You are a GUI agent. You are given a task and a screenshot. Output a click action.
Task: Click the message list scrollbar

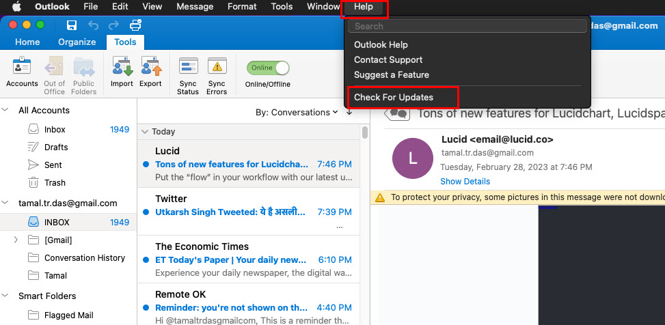click(x=365, y=132)
